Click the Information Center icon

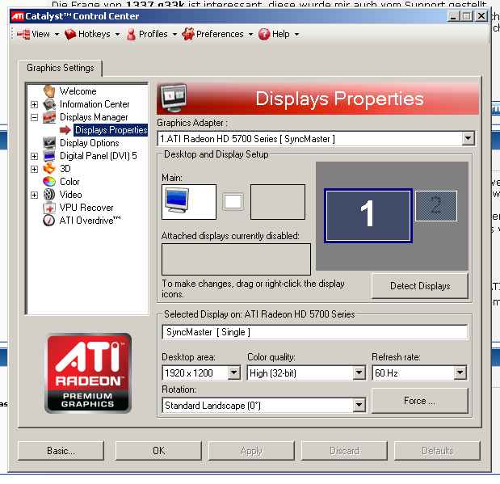click(49, 104)
